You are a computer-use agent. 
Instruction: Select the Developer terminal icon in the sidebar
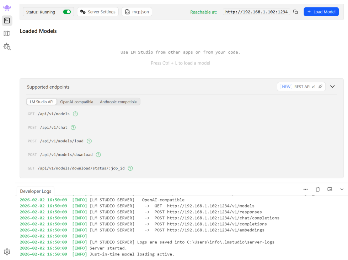[x=7, y=21]
